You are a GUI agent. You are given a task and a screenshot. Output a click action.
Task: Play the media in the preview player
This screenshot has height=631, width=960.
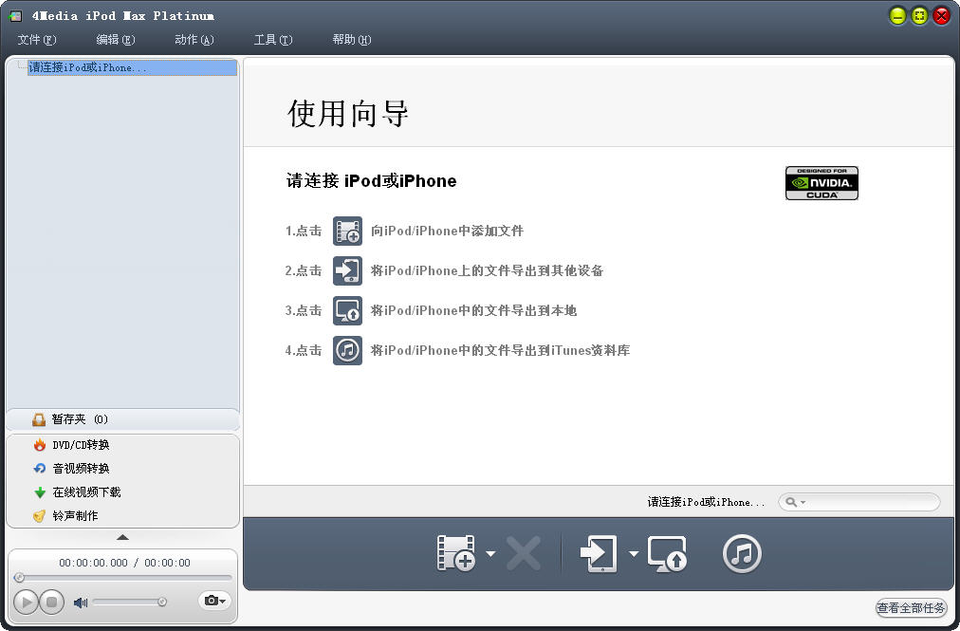point(26,603)
